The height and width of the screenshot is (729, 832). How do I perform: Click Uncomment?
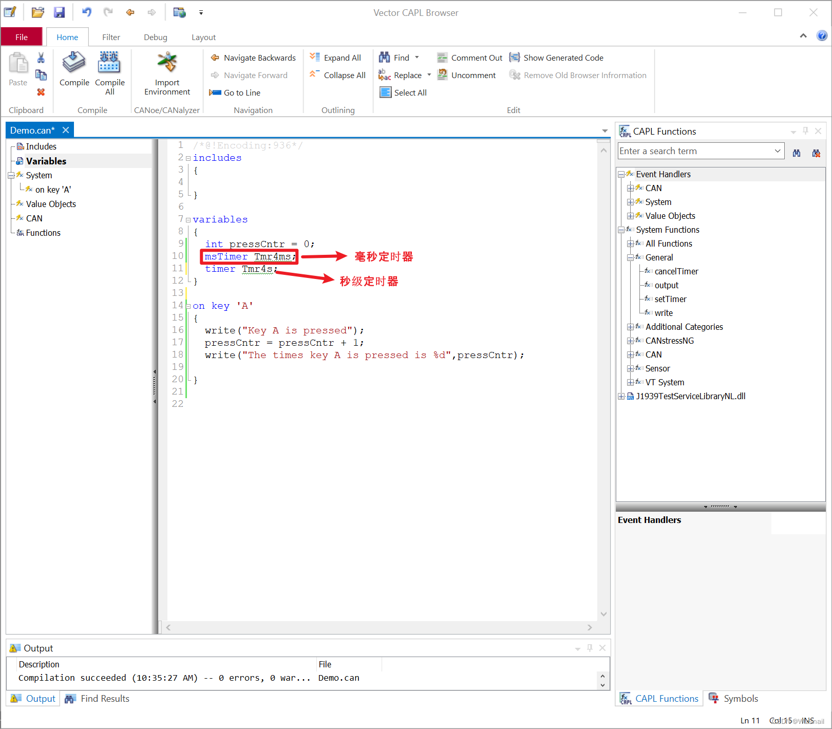(466, 75)
